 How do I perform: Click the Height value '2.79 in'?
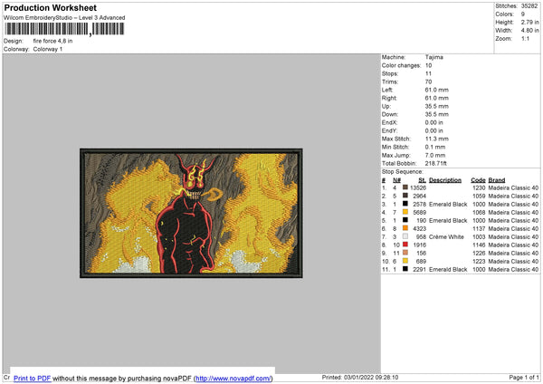click(x=529, y=22)
